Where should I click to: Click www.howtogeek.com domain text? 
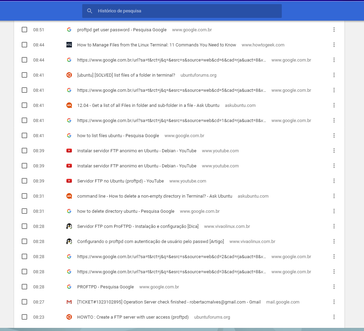pos(263,45)
